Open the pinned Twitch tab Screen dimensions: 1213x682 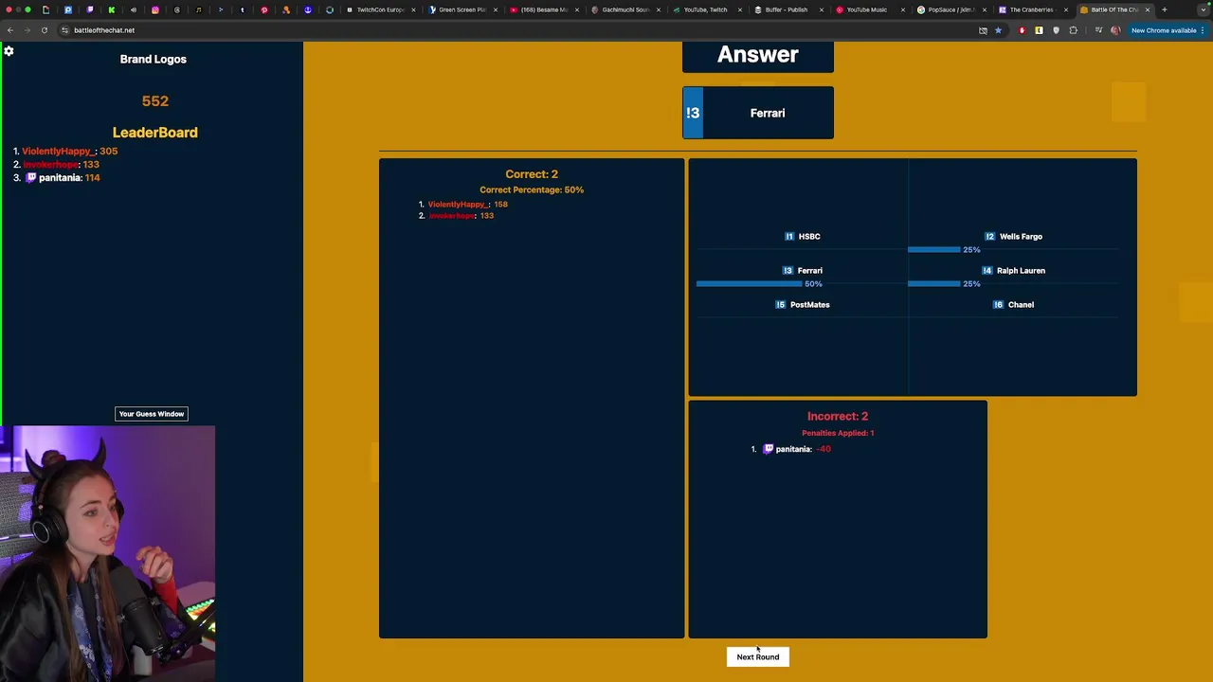coord(90,9)
